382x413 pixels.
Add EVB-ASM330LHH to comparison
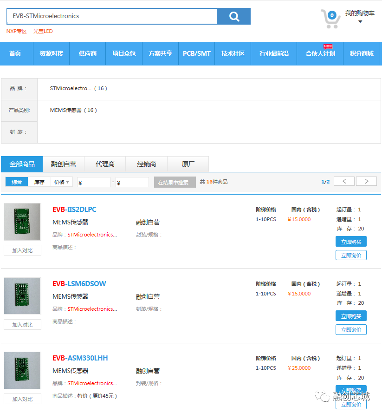[x=22, y=399]
